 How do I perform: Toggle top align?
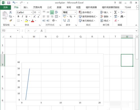(x=44, y=12)
